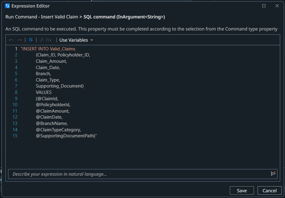Click the @ClaimTypeCategory parameter line
The image size is (285, 198).
pos(58,130)
